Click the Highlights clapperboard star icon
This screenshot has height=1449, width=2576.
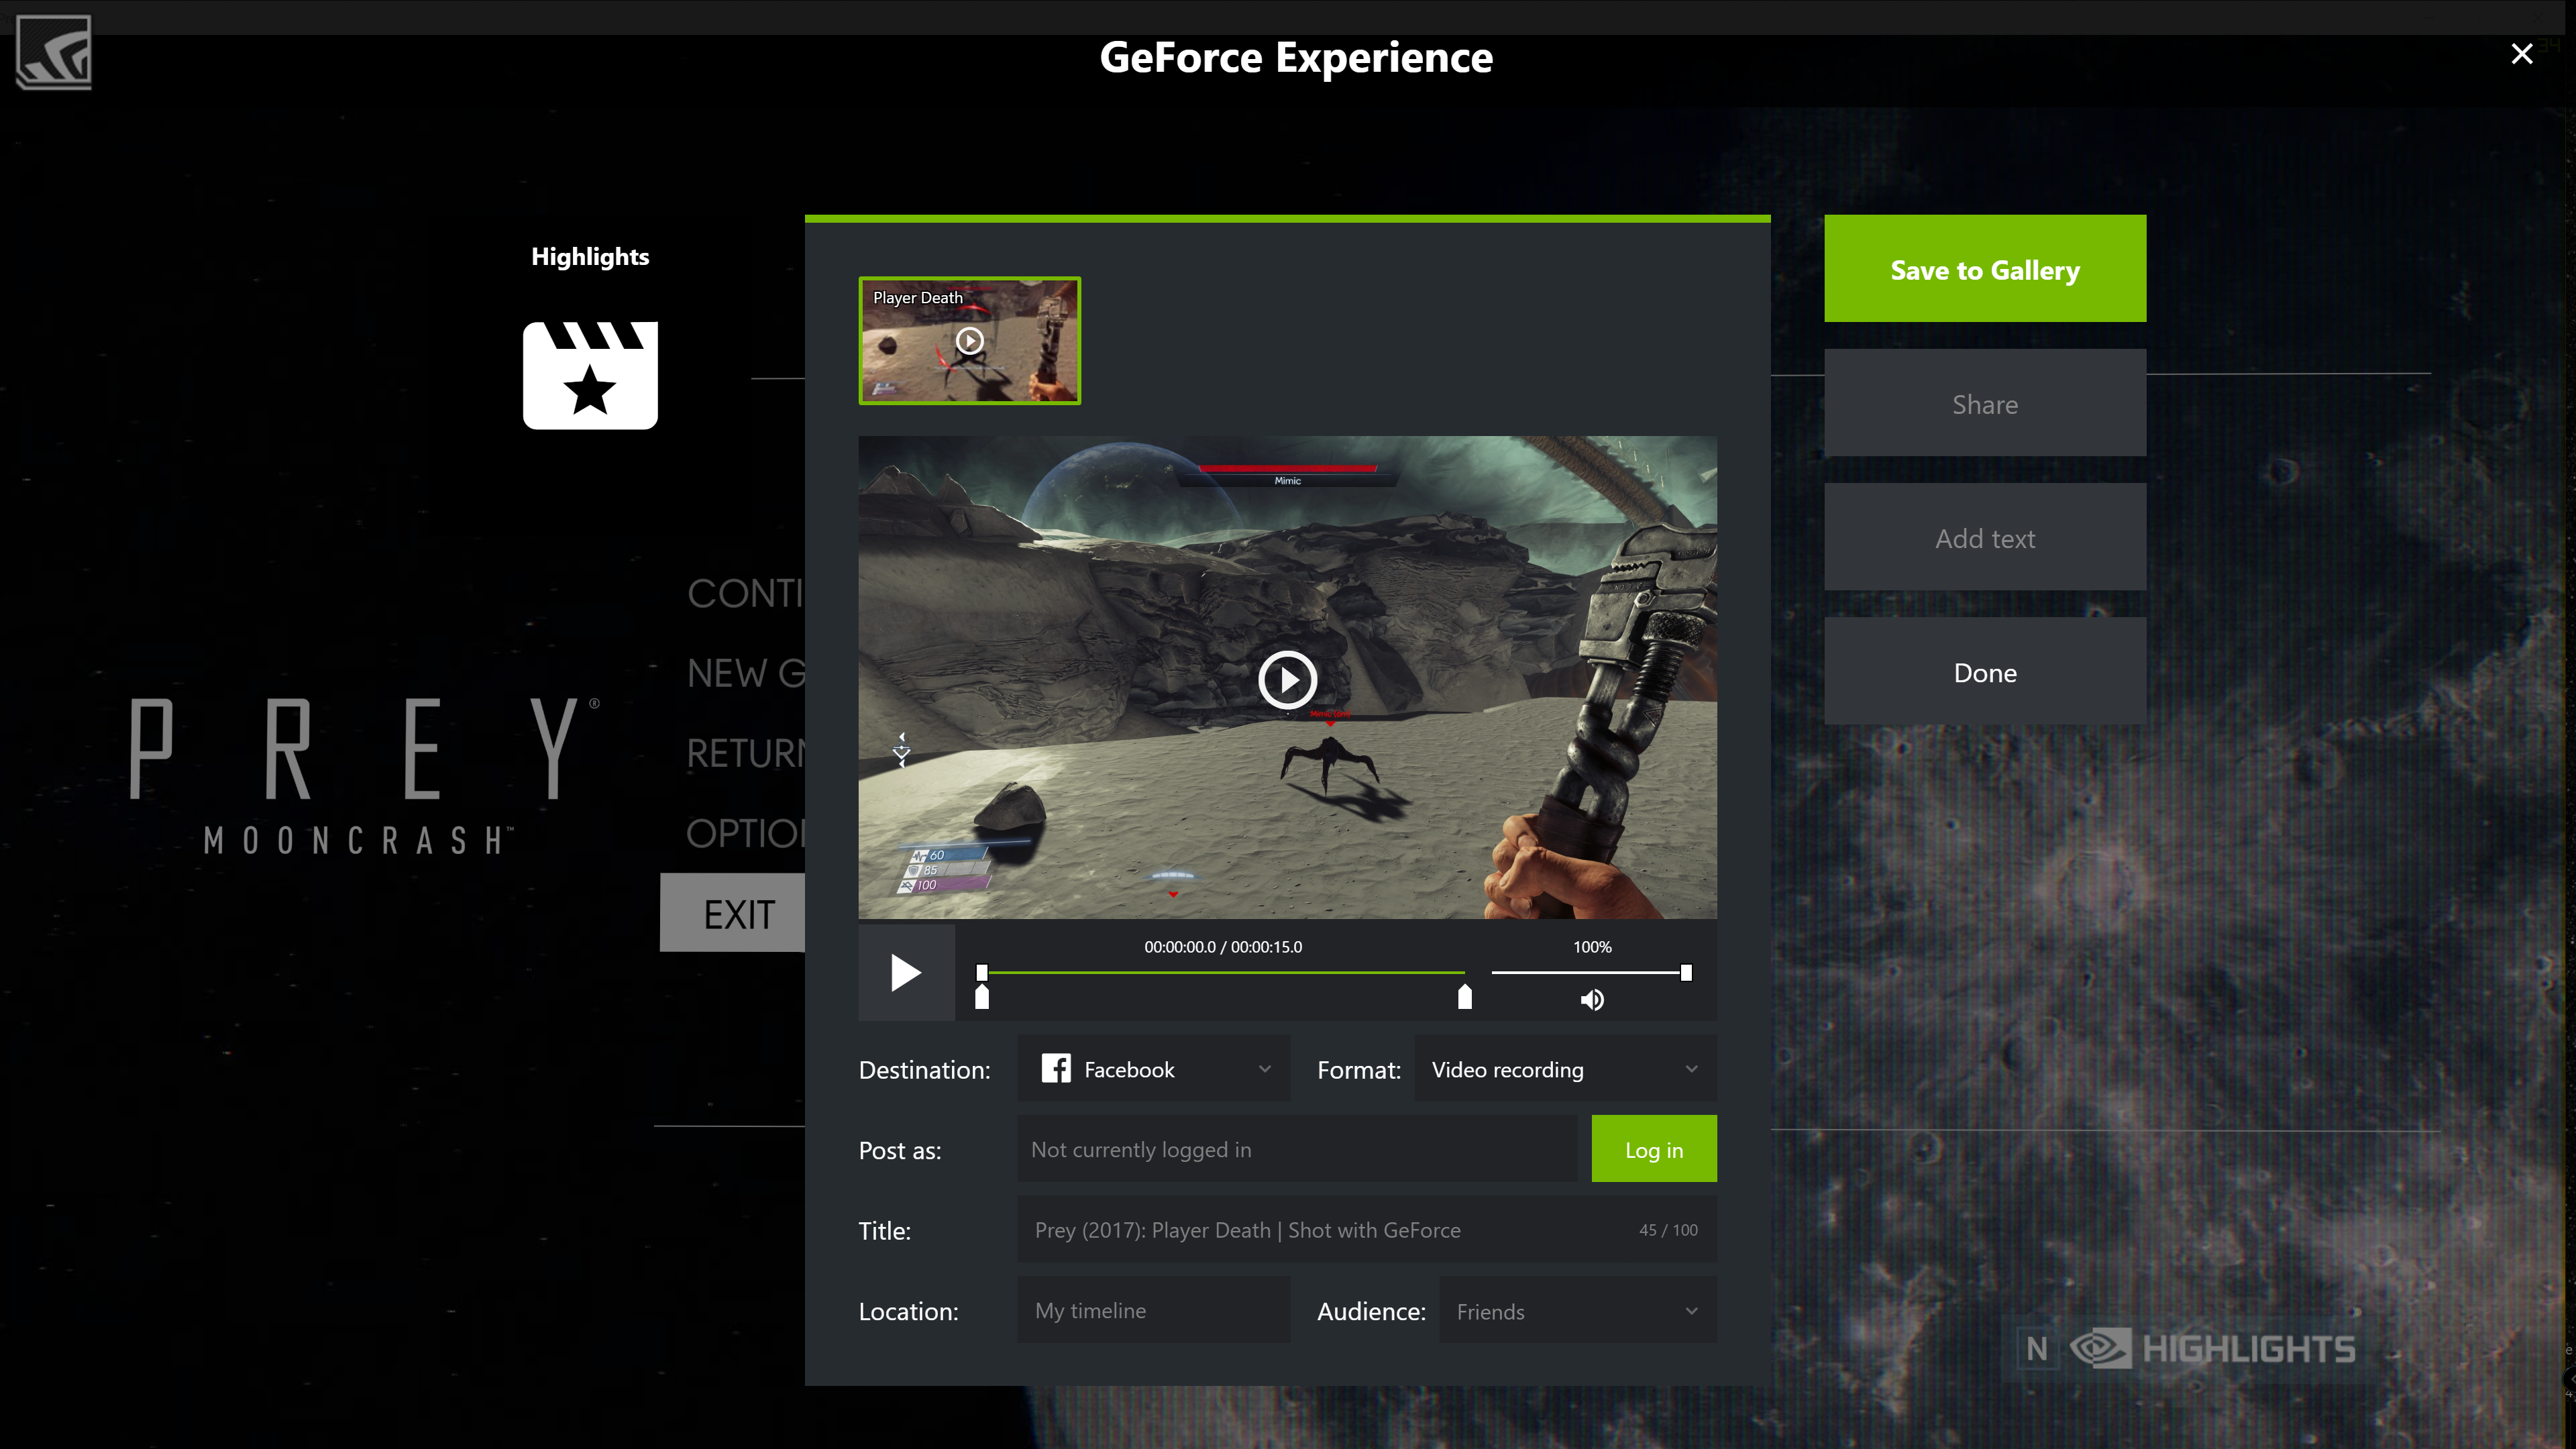point(590,375)
